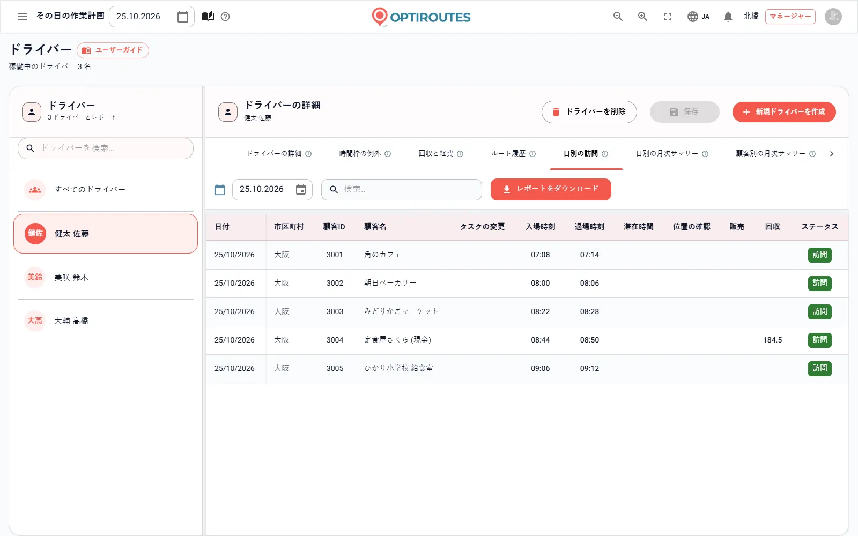
Task: Click info icon next to 日別の訪問 tab
Action: click(605, 154)
